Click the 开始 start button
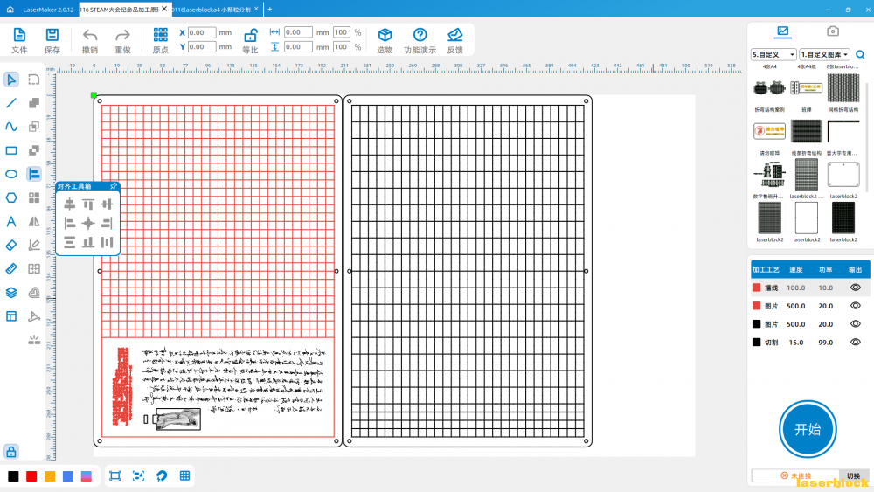The width and height of the screenshot is (874, 492). point(808,429)
